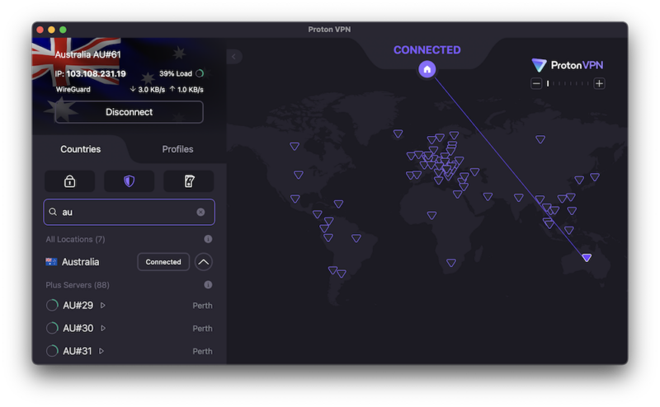This screenshot has height=407, width=660.
Task: Select the Egypt map marker
Action: (458, 194)
